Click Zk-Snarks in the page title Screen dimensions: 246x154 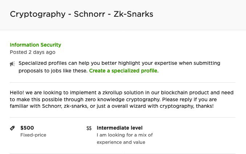(x=133, y=14)
